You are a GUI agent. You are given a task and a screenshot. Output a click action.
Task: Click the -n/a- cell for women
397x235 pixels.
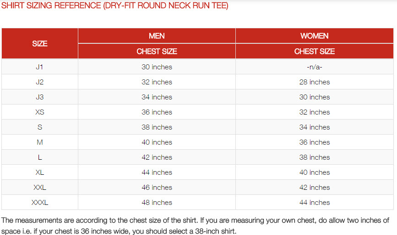[315, 67]
